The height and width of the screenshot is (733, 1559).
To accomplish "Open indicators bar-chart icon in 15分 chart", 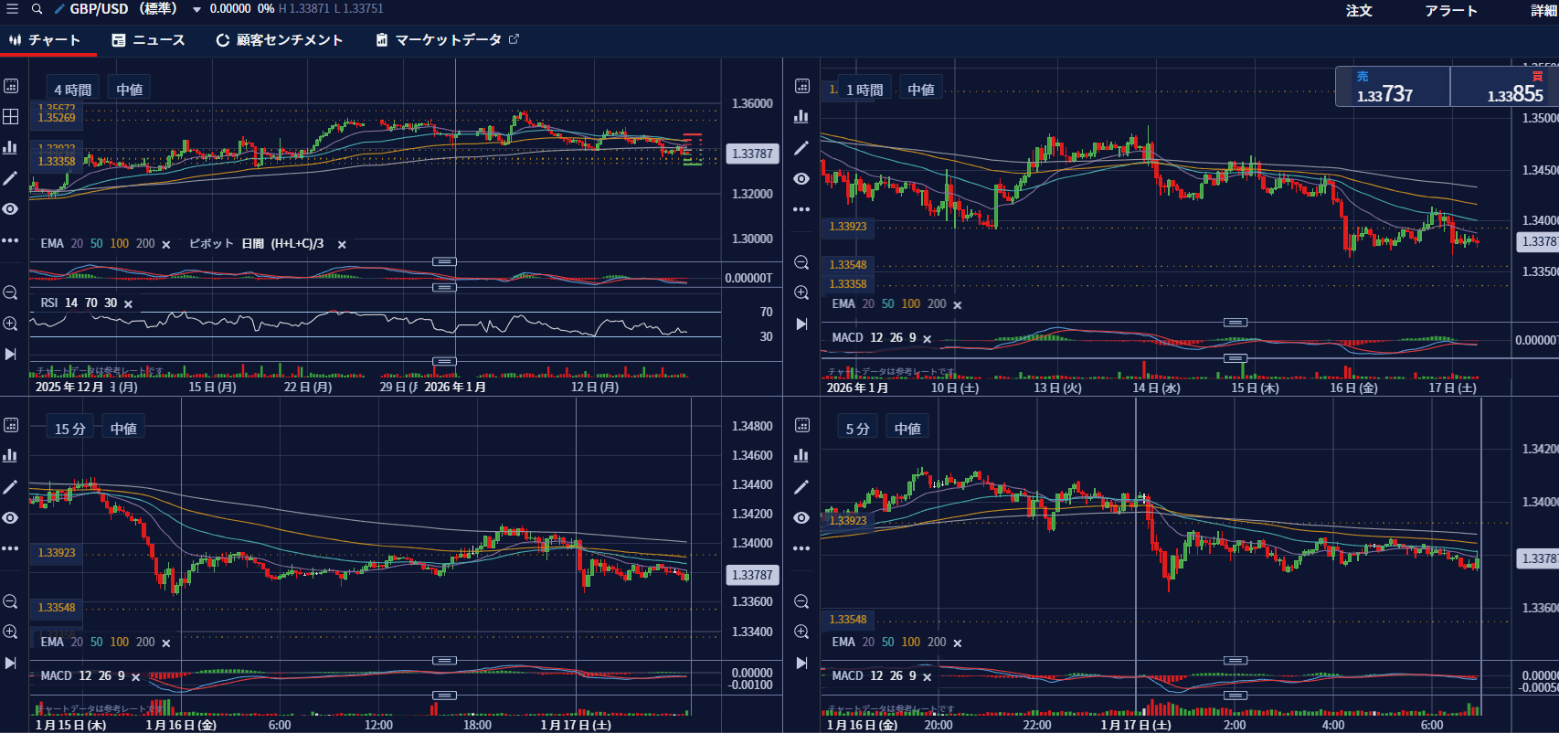I will (10, 455).
